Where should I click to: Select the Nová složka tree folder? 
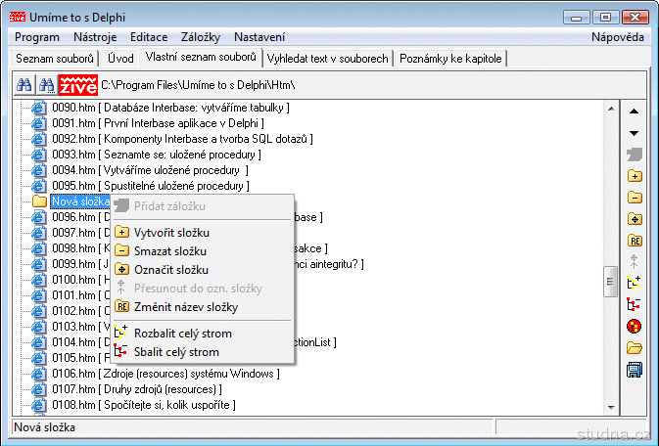pos(80,201)
